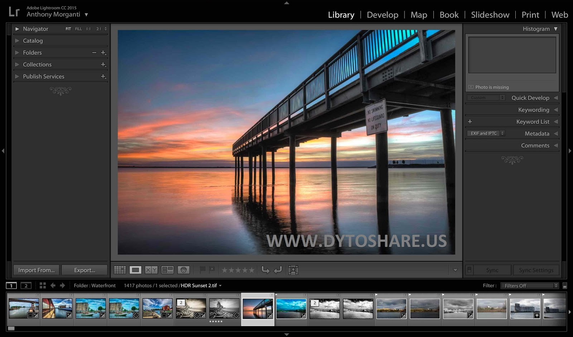Expand the Keyword List panel

click(x=556, y=122)
